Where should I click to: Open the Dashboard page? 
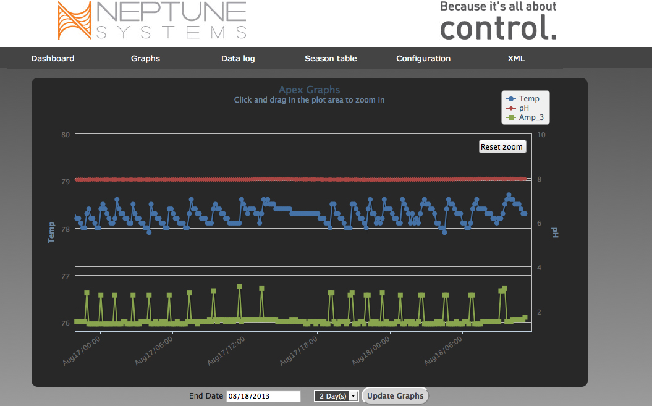click(53, 59)
